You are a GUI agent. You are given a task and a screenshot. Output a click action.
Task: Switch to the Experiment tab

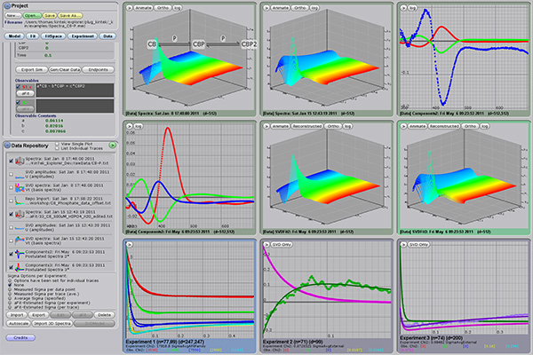tap(81, 36)
